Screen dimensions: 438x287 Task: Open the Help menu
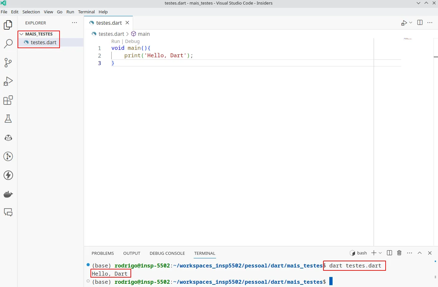point(103,12)
